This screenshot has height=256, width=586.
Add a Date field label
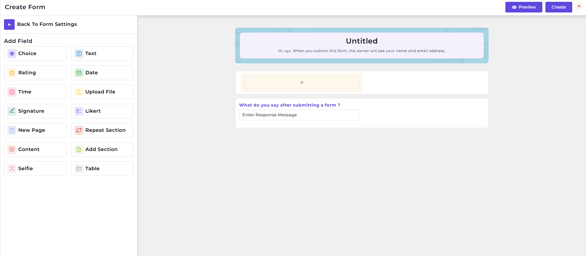click(92, 73)
